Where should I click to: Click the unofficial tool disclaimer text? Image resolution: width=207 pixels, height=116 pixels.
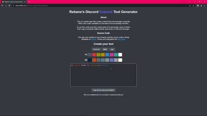click(103, 95)
